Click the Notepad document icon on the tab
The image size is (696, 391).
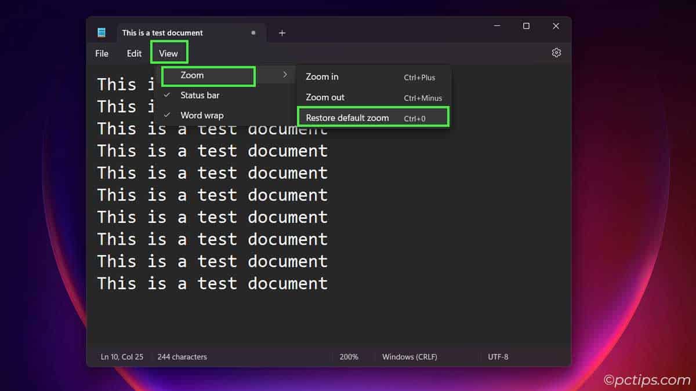(102, 32)
